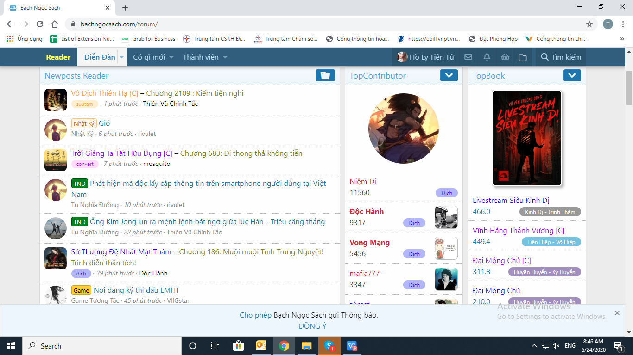Reload the page using the refresh icon
This screenshot has height=355, width=633.
(40, 24)
